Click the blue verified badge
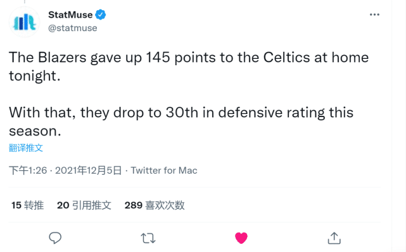The height and width of the screenshot is (252, 406). click(x=101, y=15)
